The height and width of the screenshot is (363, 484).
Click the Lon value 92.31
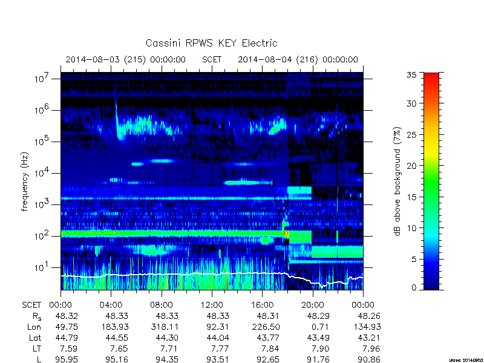pyautogui.click(x=217, y=327)
